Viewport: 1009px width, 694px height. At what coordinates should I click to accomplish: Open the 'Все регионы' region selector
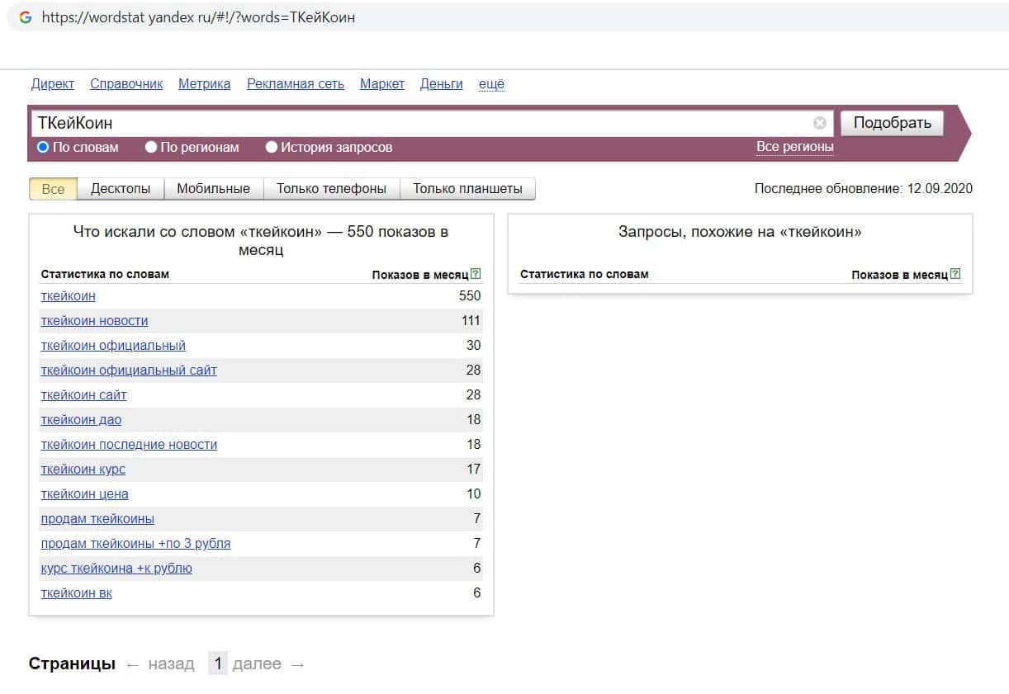click(x=794, y=147)
